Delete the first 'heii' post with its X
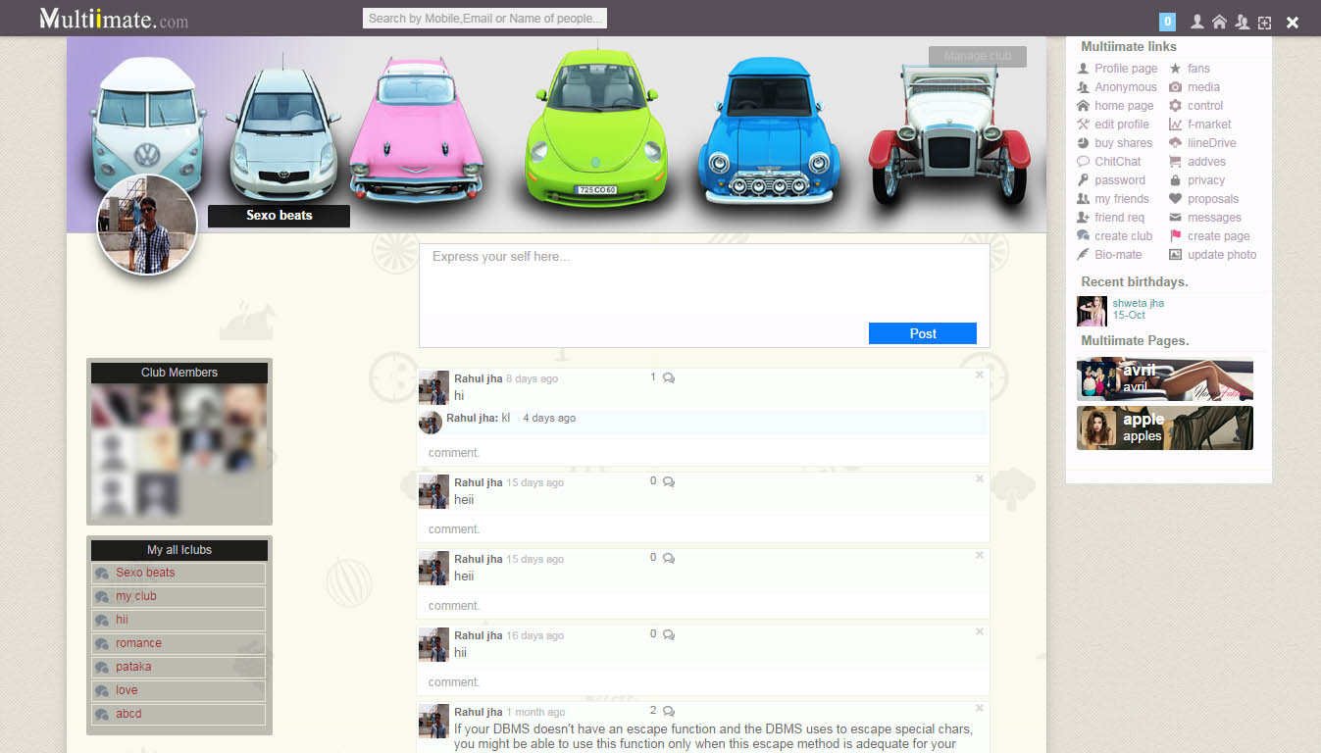Screen dimensions: 1321x753 (x=979, y=479)
